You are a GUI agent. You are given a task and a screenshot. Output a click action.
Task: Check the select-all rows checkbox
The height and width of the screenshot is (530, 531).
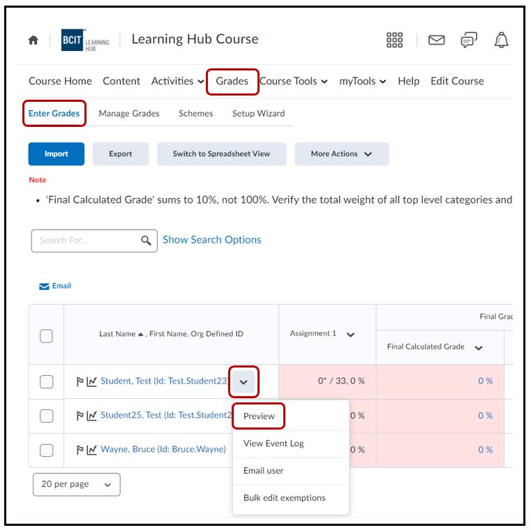click(46, 336)
